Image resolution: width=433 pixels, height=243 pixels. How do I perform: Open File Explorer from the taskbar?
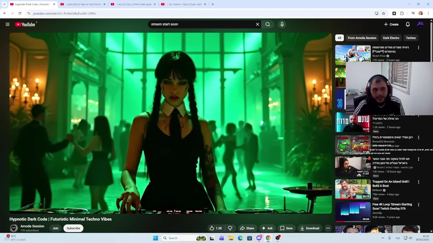(x=231, y=238)
